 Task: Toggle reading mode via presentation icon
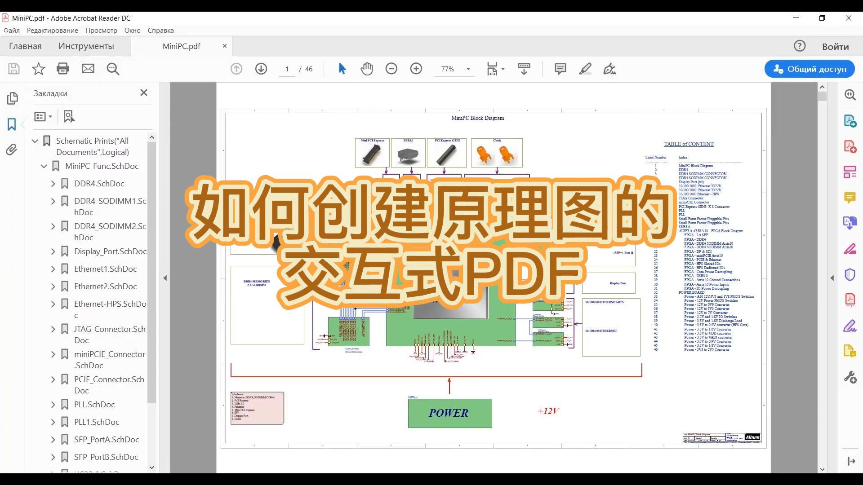[524, 69]
